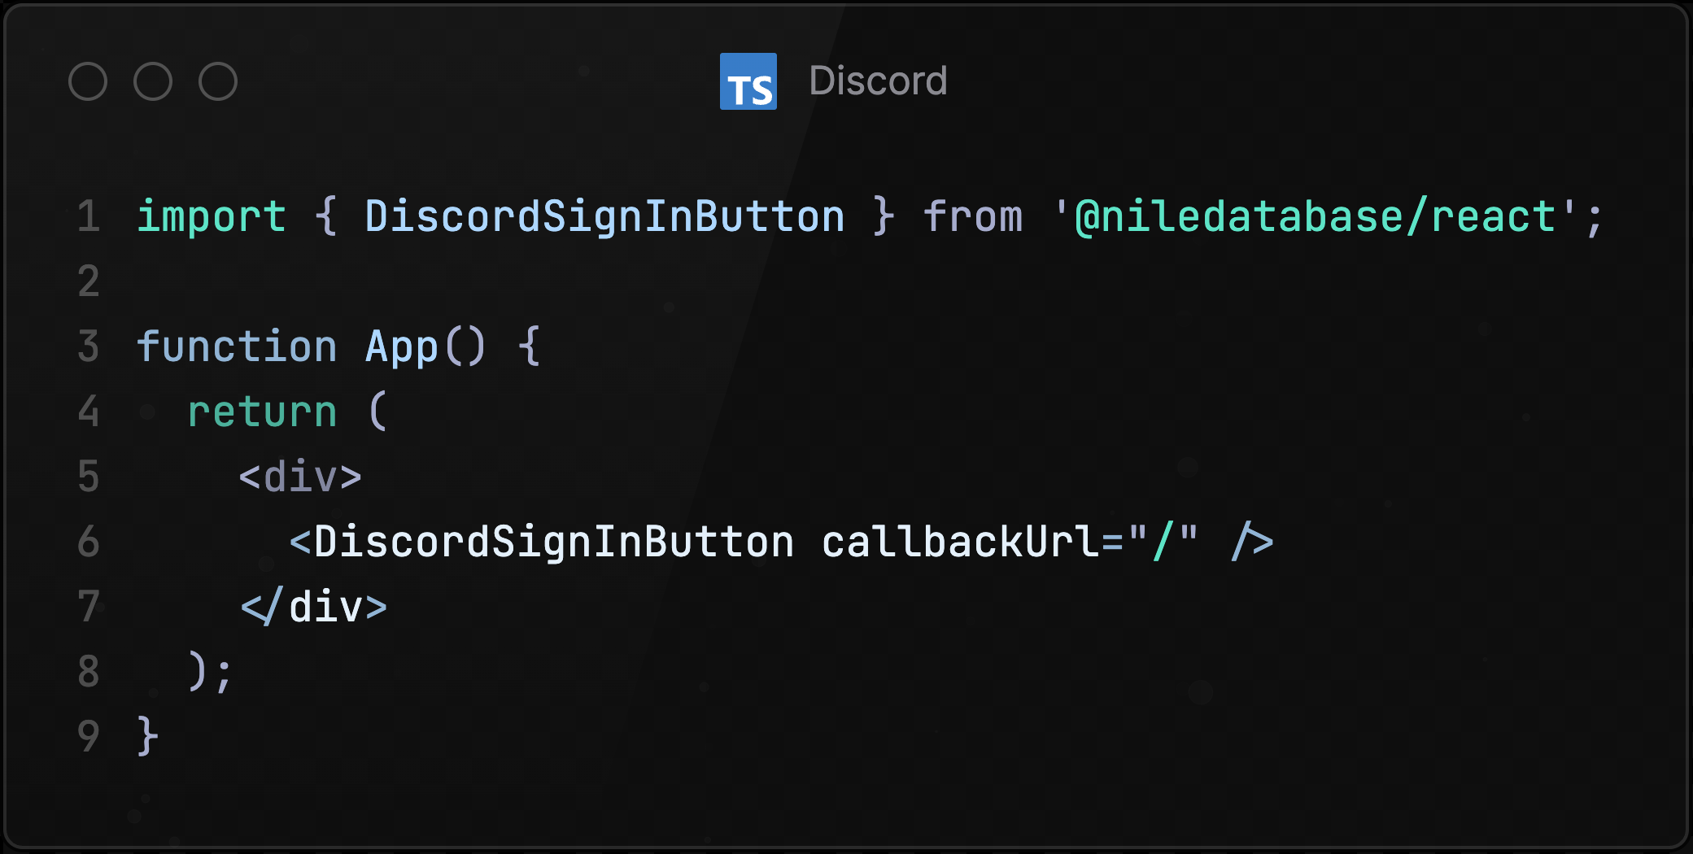Click the rightmost window circle button
The height and width of the screenshot is (854, 1693).
click(x=218, y=81)
